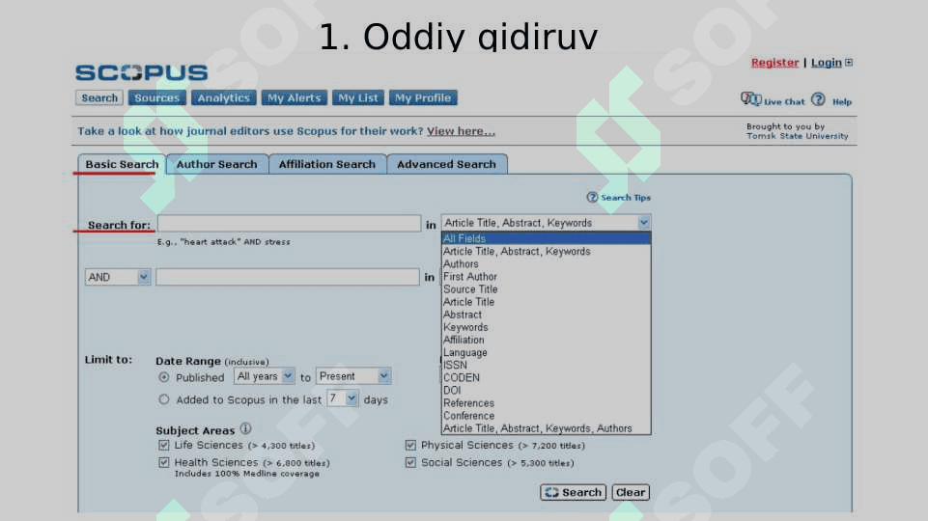Click the Subject Areas info icon
The width and height of the screenshot is (928, 521).
point(245,428)
